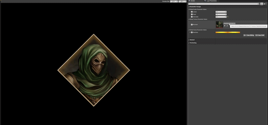Browse to texture asset magnifier icon

[x=227, y=26]
